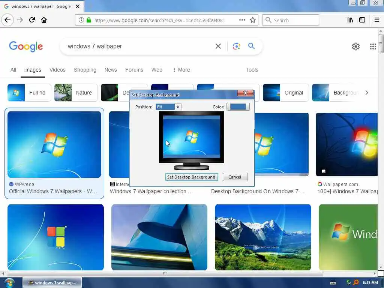Select the Images tab
The height and width of the screenshot is (288, 384).
pyautogui.click(x=33, y=70)
